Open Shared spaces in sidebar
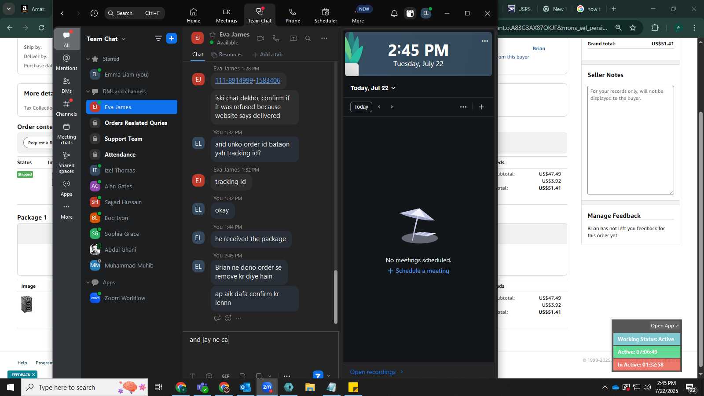 click(66, 162)
